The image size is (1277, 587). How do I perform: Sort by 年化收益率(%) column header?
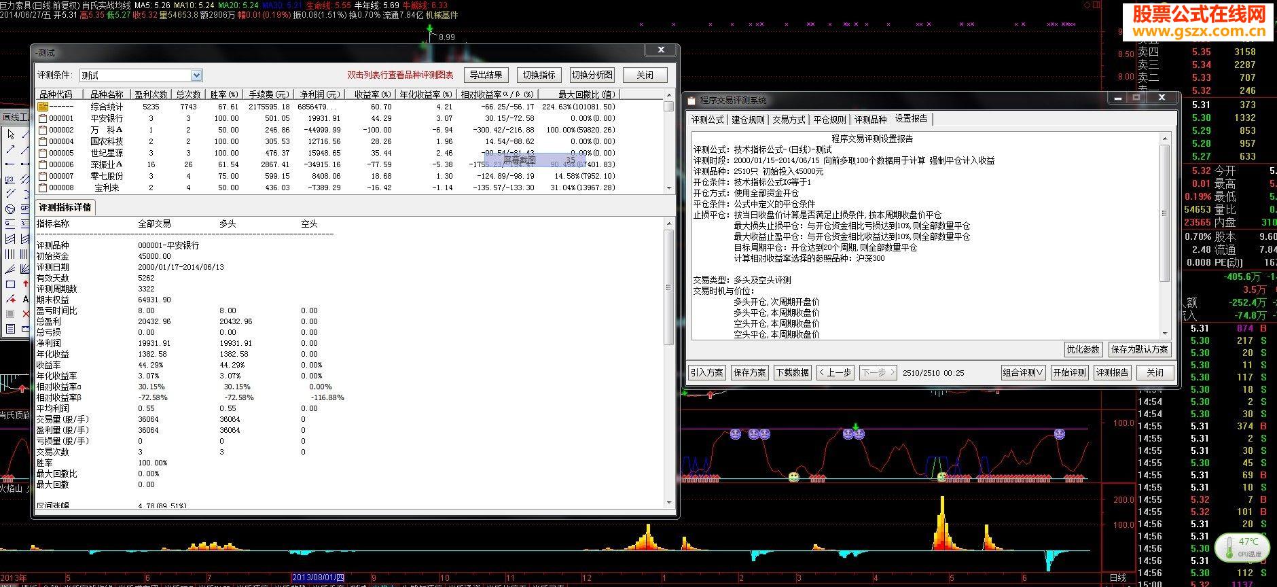tap(425, 94)
